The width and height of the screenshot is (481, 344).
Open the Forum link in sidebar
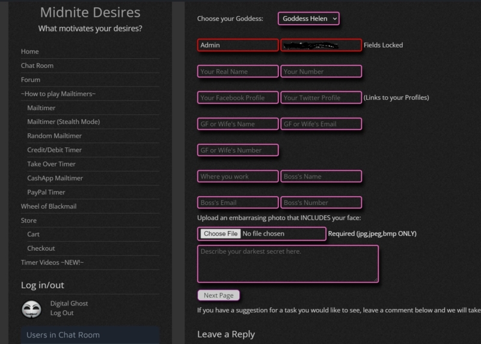click(31, 79)
